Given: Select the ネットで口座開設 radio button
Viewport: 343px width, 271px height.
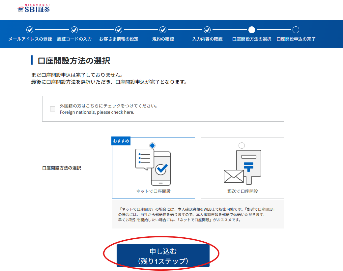Looking at the screenshot, I should (153, 145).
